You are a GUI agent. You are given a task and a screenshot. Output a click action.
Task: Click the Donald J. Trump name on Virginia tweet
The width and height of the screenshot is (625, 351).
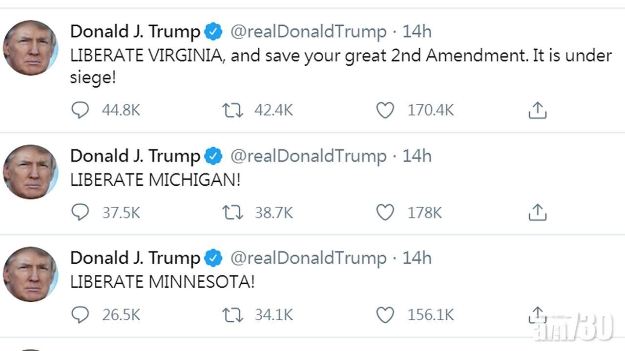pyautogui.click(x=135, y=32)
